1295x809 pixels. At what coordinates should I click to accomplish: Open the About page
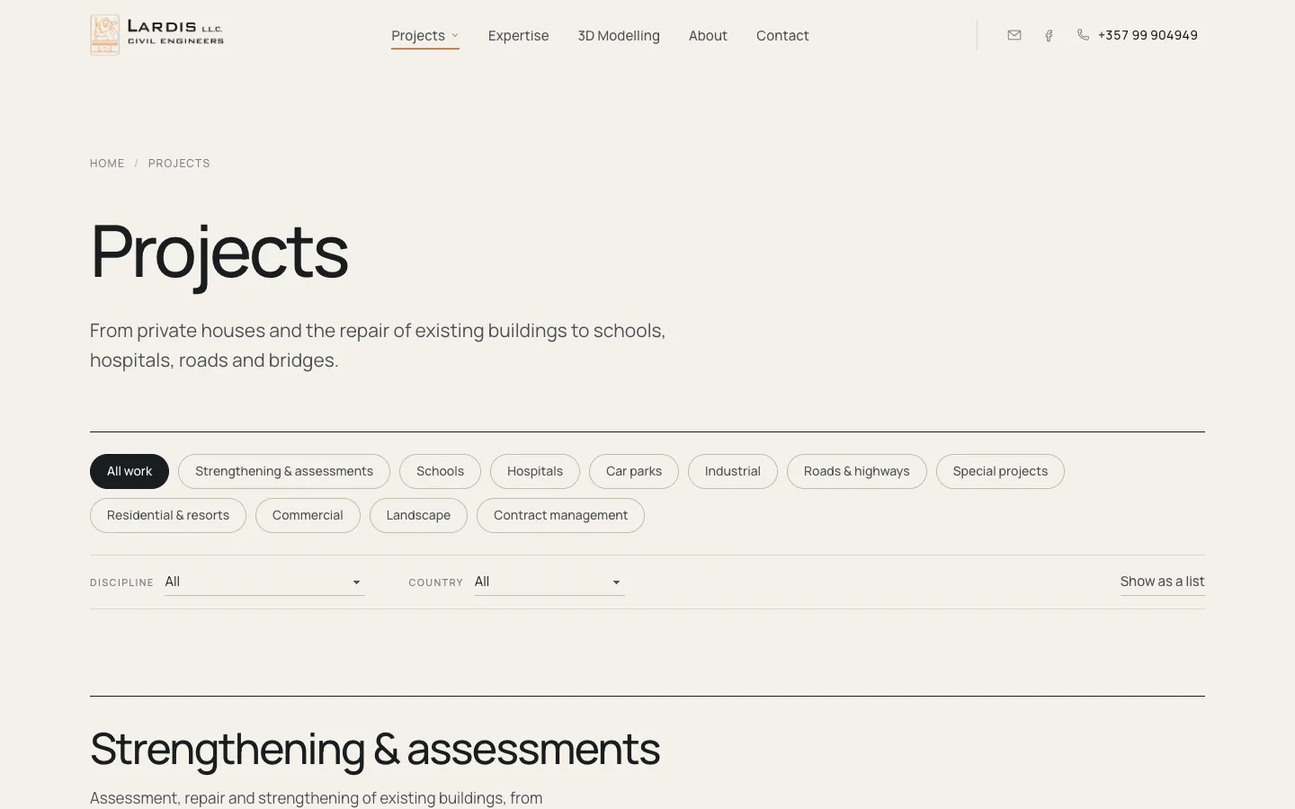point(708,36)
